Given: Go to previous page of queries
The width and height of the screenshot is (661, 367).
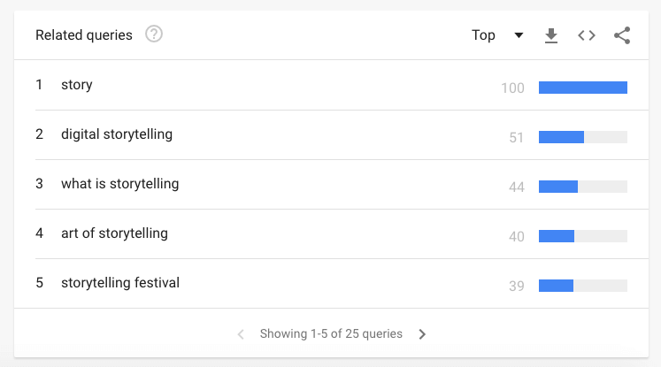Looking at the screenshot, I should click(x=241, y=334).
